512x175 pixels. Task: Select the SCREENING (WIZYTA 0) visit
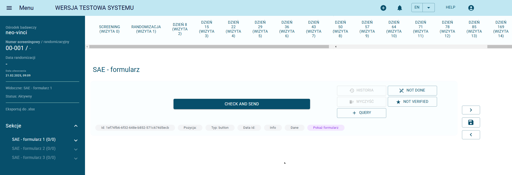click(x=109, y=29)
